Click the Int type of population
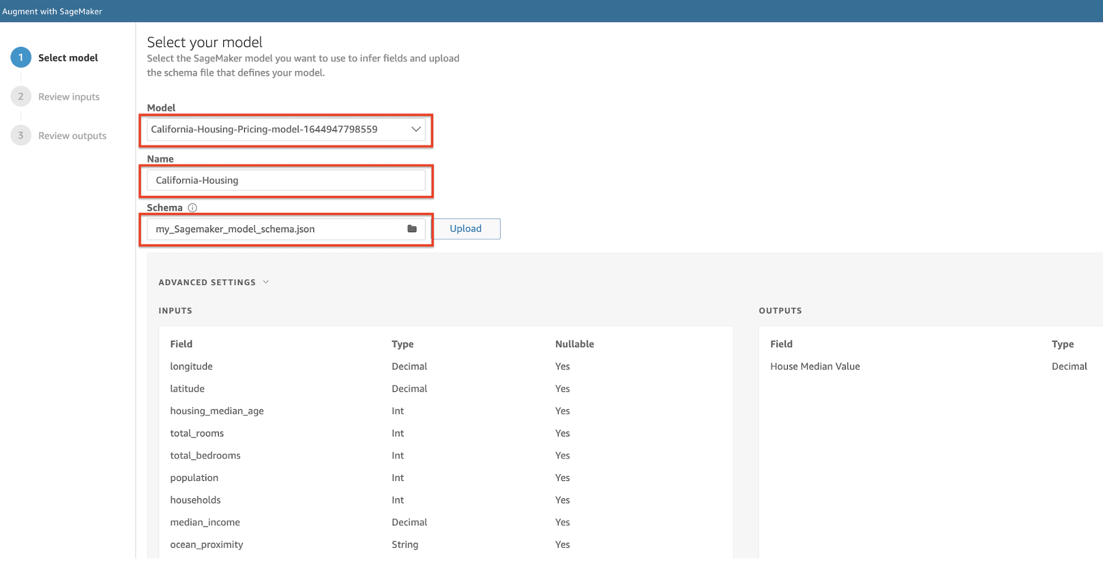 click(x=398, y=478)
